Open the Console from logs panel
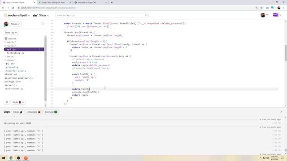287x161 pixels. tap(51, 112)
